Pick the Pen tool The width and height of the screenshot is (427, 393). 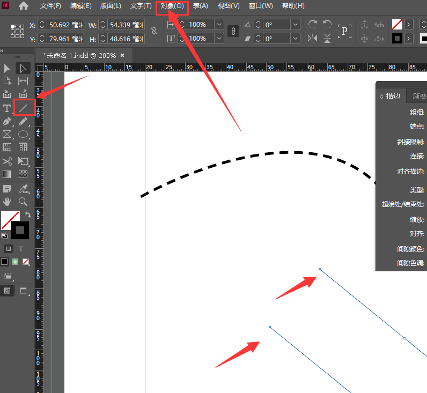(7, 122)
